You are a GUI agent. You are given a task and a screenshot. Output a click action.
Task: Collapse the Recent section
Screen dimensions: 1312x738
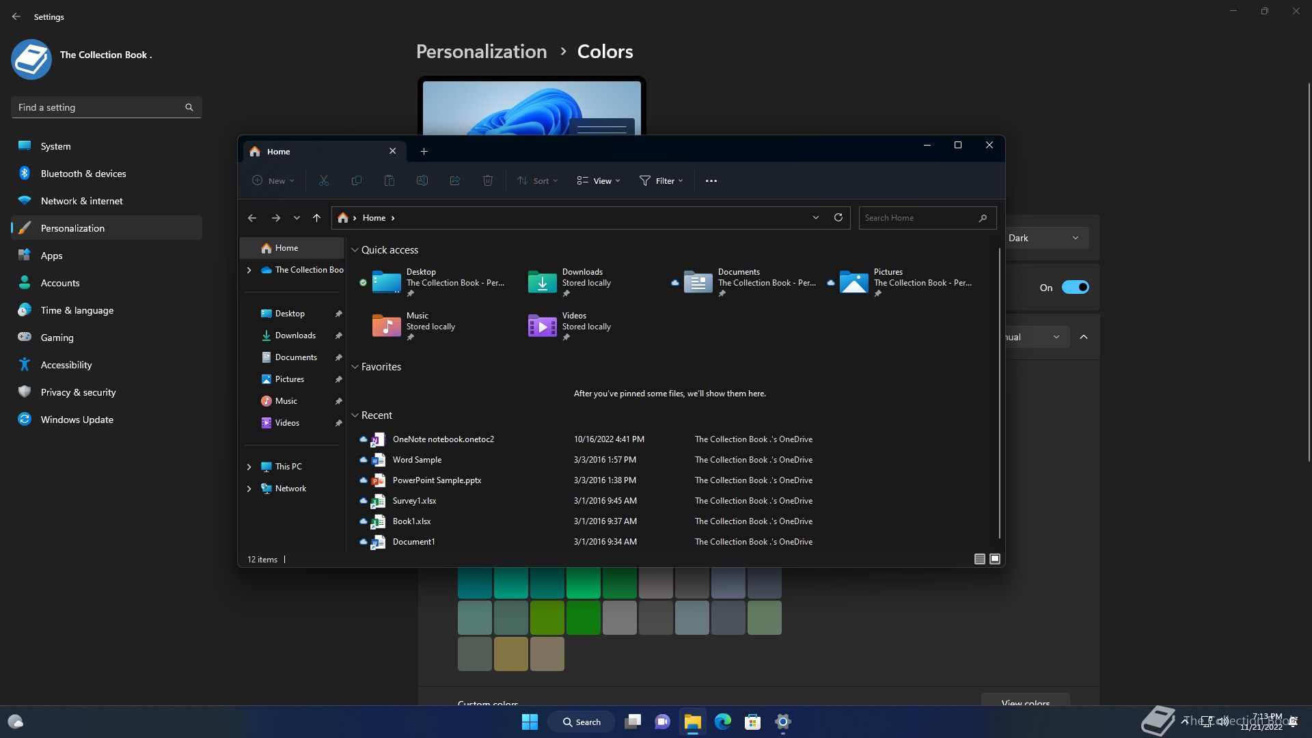point(355,415)
